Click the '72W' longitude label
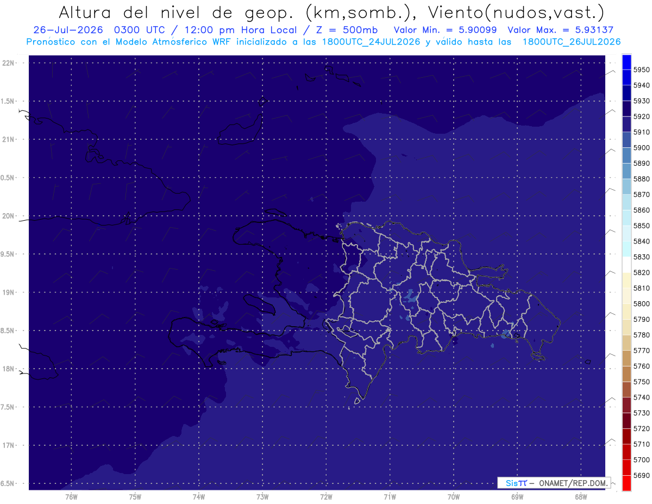The image size is (652, 504). click(x=326, y=497)
